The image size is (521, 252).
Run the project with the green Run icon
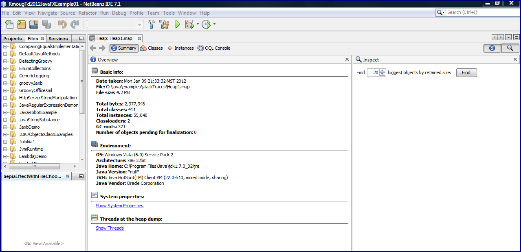(x=177, y=24)
